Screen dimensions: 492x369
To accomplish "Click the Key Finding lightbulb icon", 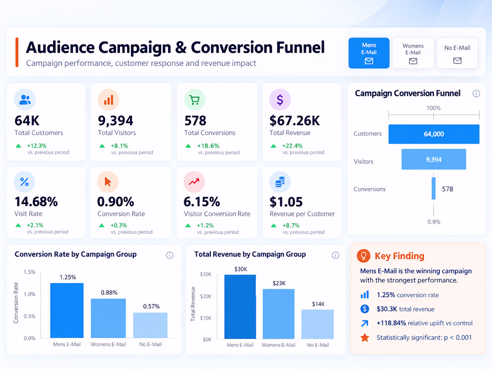I will [x=363, y=256].
